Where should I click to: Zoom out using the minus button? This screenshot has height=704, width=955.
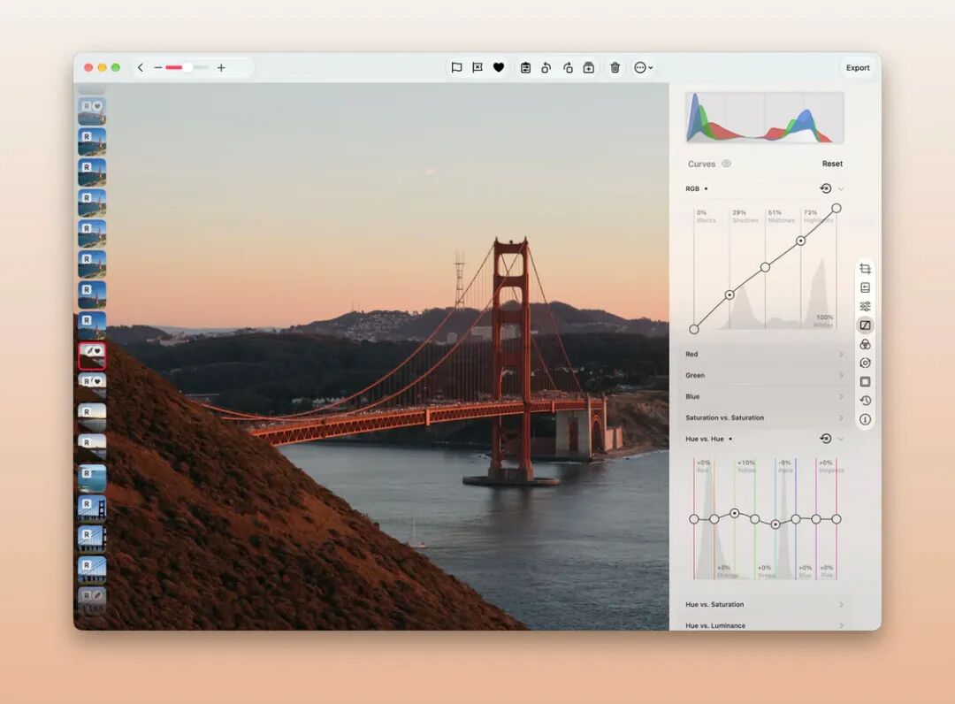[x=157, y=67]
